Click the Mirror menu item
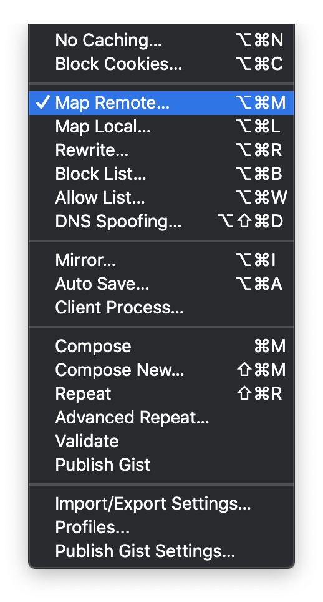Screen dimensions: 323x602 coord(161,260)
